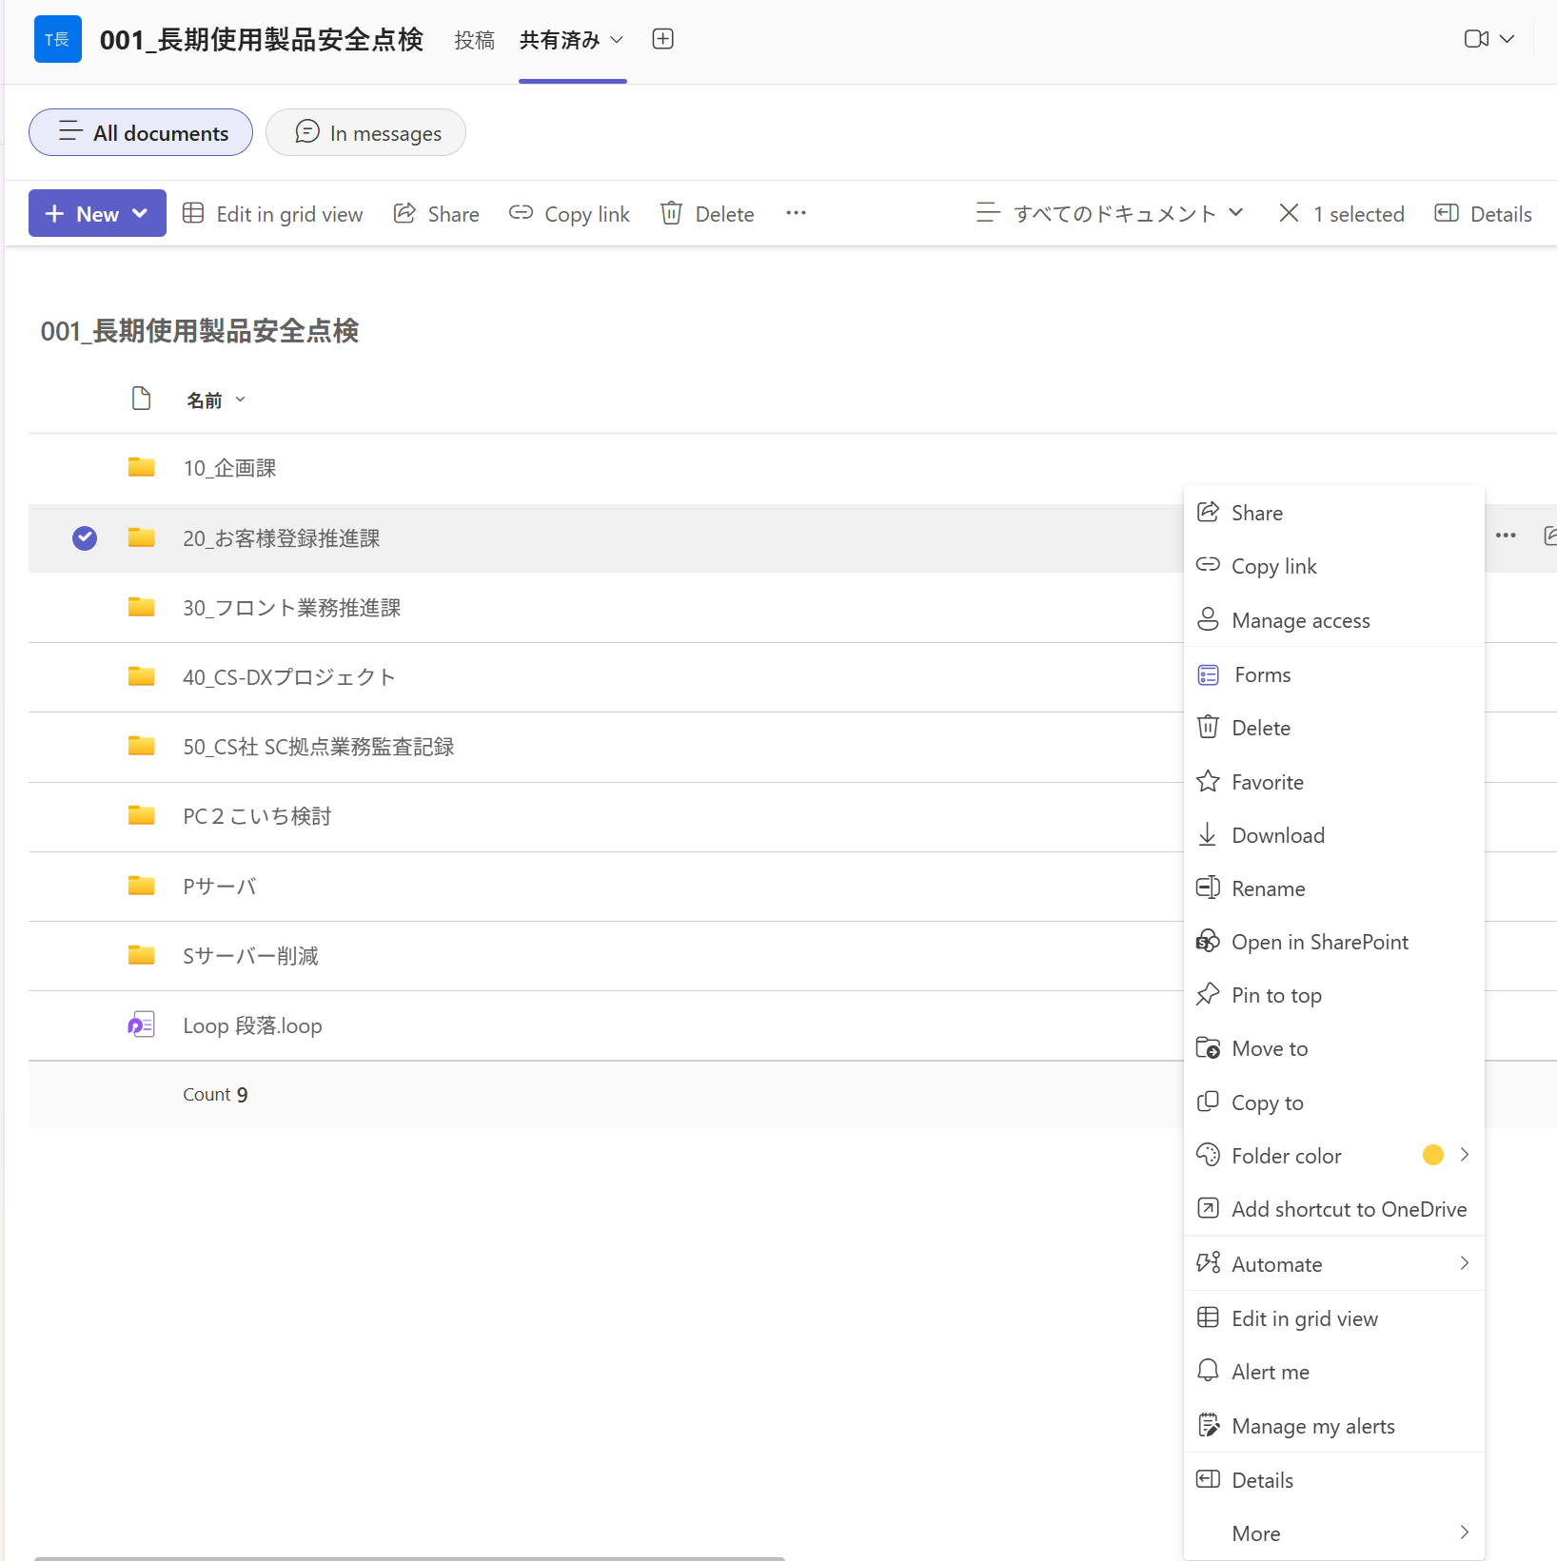The width and height of the screenshot is (1557, 1561).
Task: Choose Pin to top in context menu
Action: tap(1334, 995)
